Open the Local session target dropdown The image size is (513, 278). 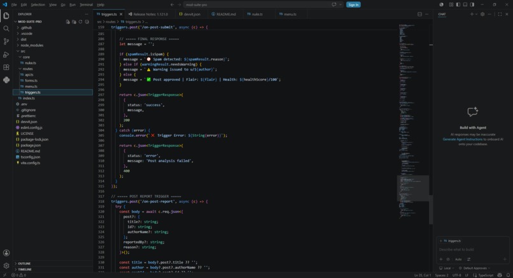[447, 268]
